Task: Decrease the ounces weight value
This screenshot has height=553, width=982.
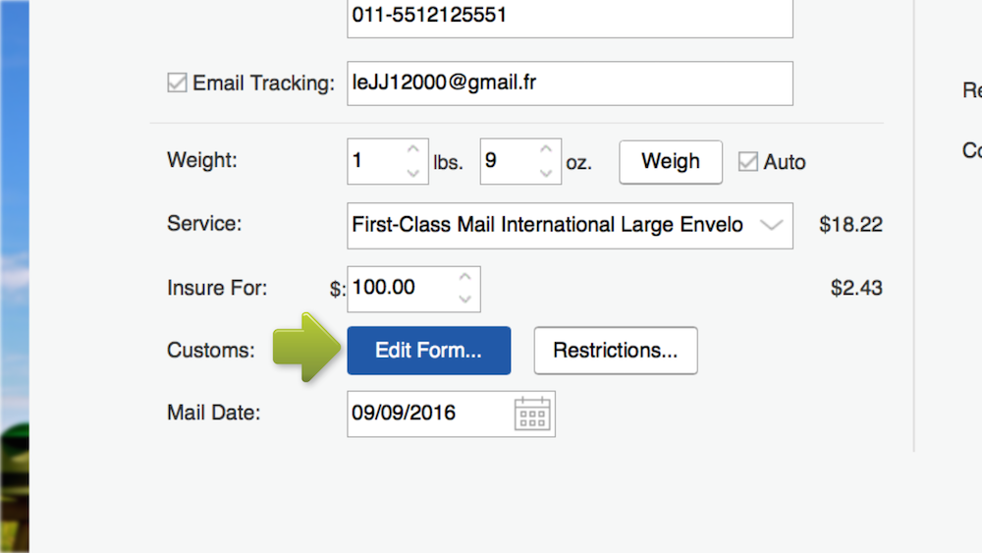Action: [x=546, y=173]
